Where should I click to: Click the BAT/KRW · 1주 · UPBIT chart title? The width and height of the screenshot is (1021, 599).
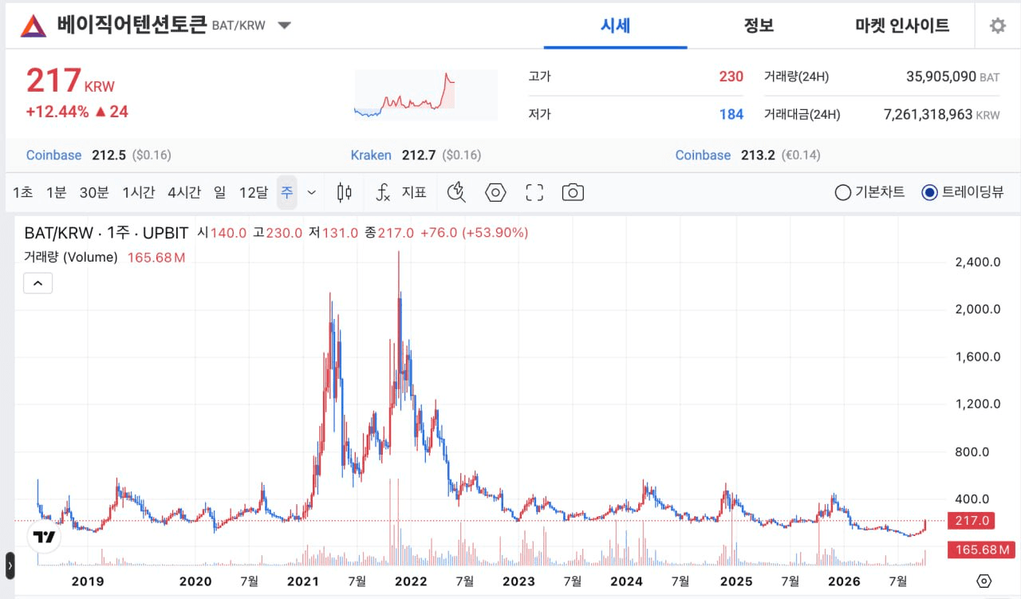(x=106, y=233)
